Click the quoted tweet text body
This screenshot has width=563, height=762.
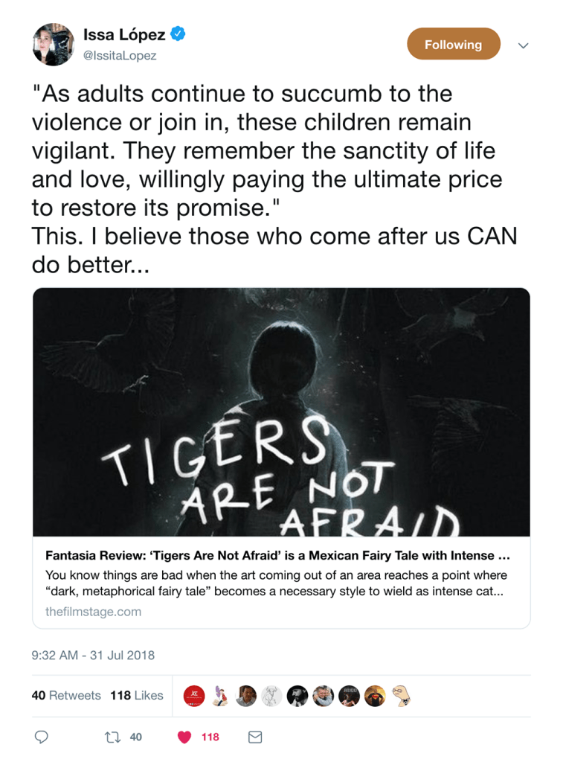275,179
